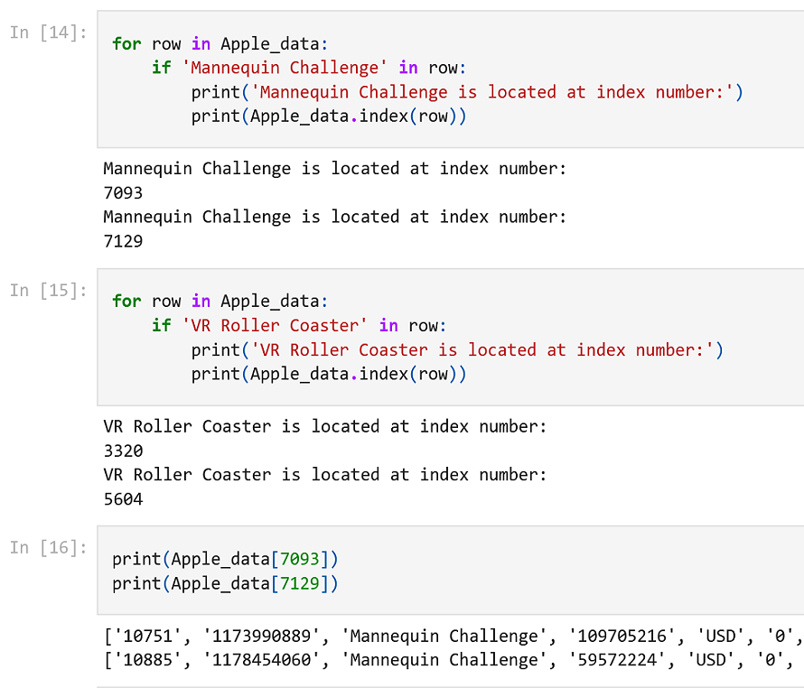Click the first 'VR Roller Coaster is located' output line
The width and height of the screenshot is (804, 688).
tap(325, 426)
